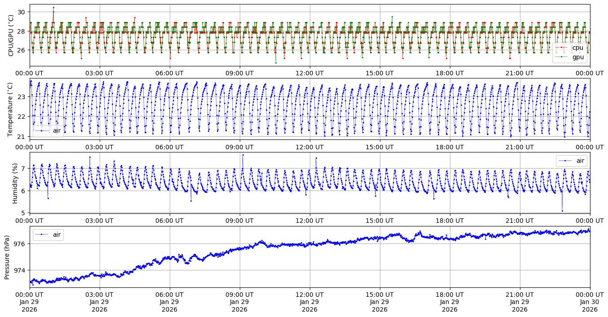Image resolution: width=608 pixels, height=317 pixels.
Task: Pick the tallest red cpu spike near 01:00 UT
Action: pos(53,7)
